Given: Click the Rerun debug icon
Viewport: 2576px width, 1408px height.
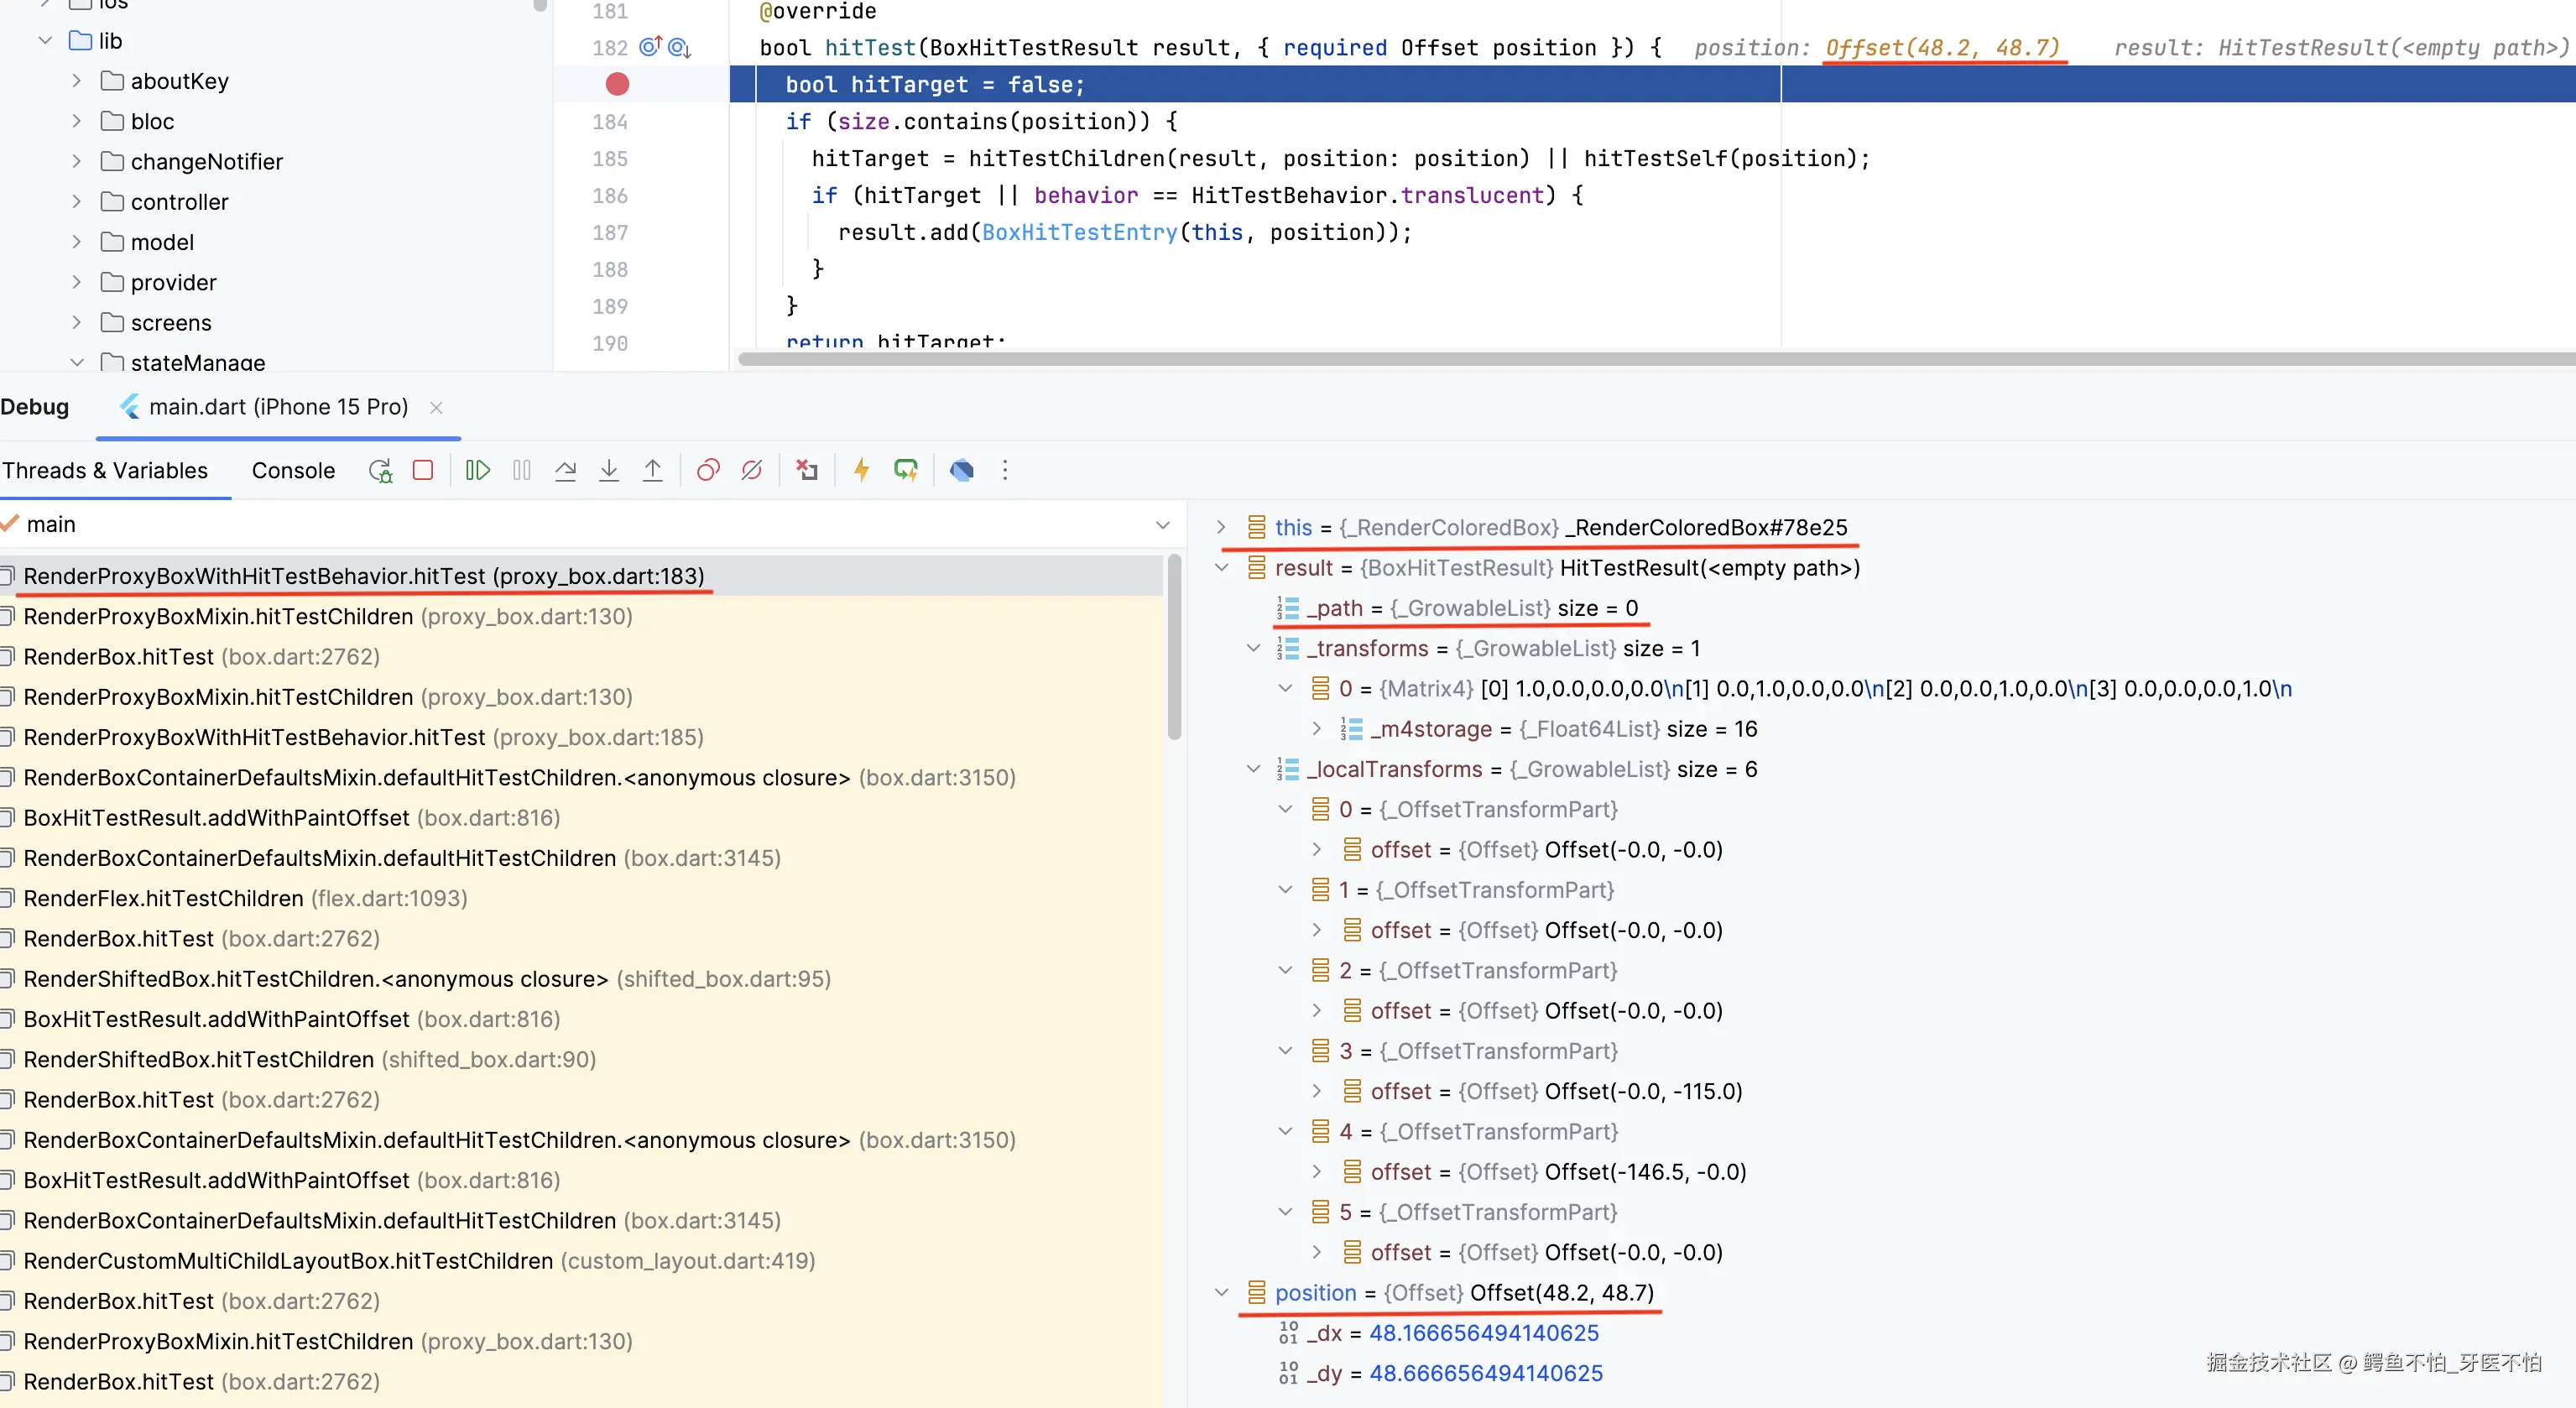Looking at the screenshot, I should point(380,470).
